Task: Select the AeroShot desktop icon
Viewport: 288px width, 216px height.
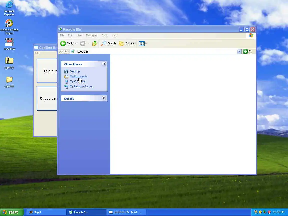Action: tap(9, 44)
